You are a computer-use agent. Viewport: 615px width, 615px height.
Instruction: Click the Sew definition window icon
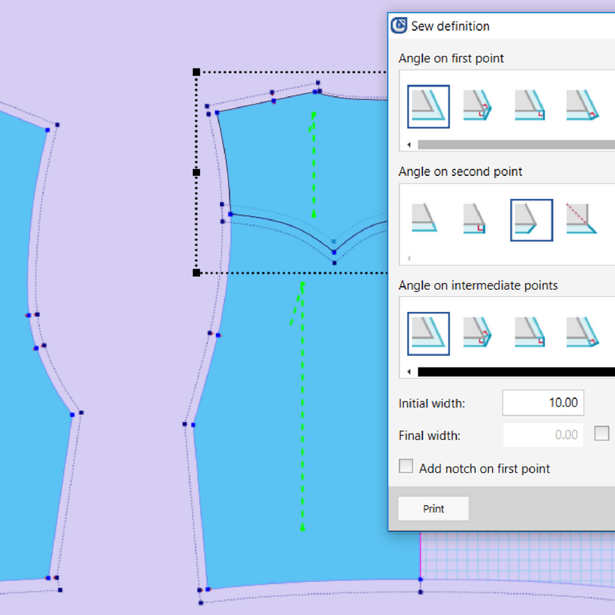pyautogui.click(x=399, y=25)
